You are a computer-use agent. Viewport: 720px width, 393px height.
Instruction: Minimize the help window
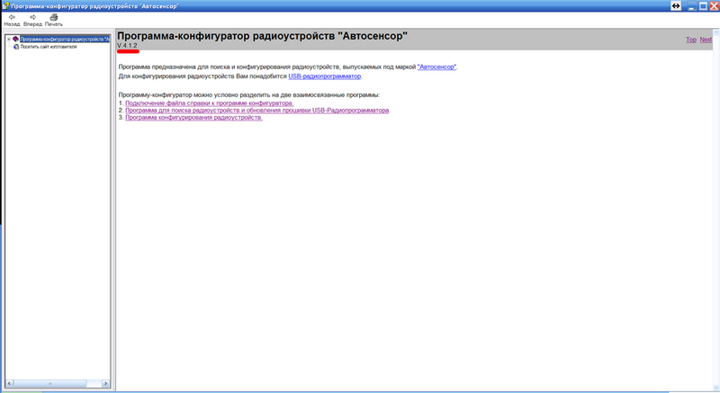(x=692, y=6)
